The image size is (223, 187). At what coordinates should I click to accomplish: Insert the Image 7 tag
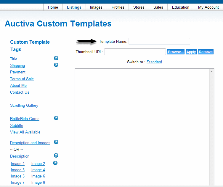pyautogui.click(x=18, y=182)
